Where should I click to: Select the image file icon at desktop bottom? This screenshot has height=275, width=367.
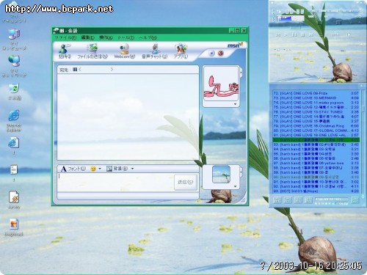pos(14,227)
